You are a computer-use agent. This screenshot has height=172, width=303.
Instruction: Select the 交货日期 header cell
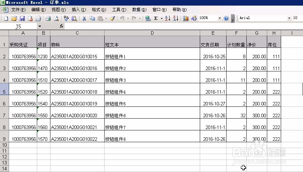pos(213,42)
